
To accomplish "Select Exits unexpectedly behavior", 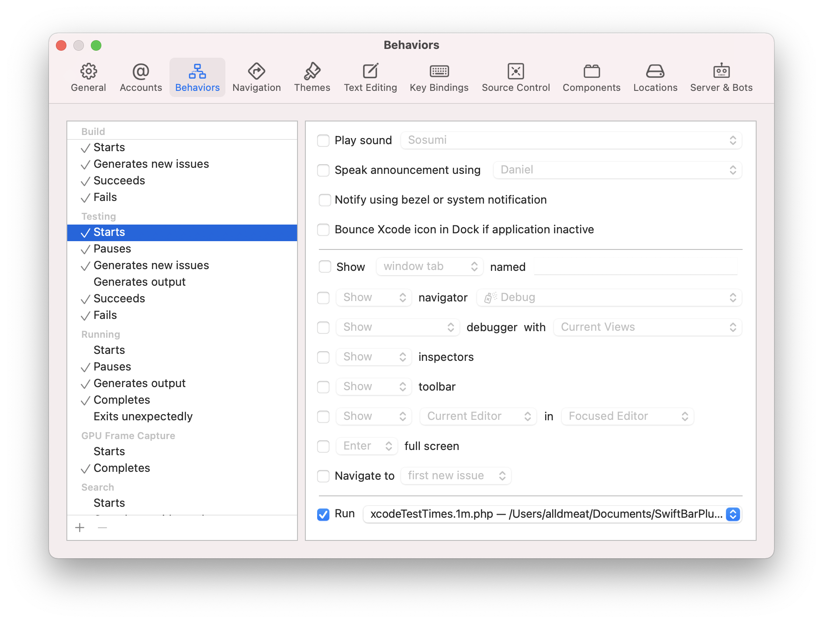I will (x=182, y=417).
